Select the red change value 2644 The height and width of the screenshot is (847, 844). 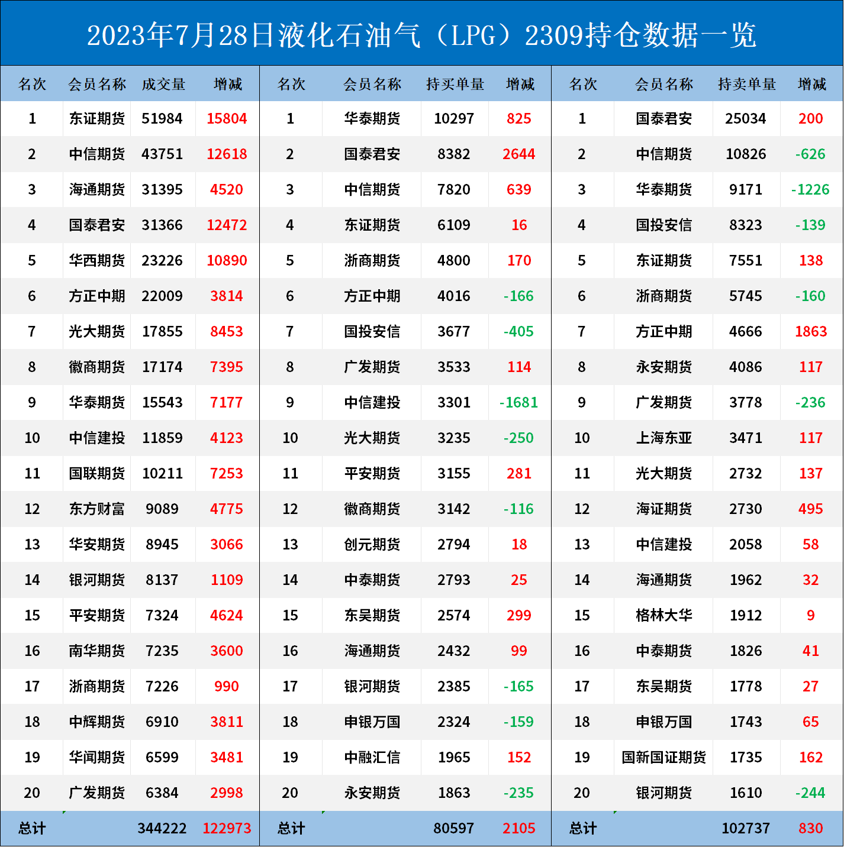519,154
